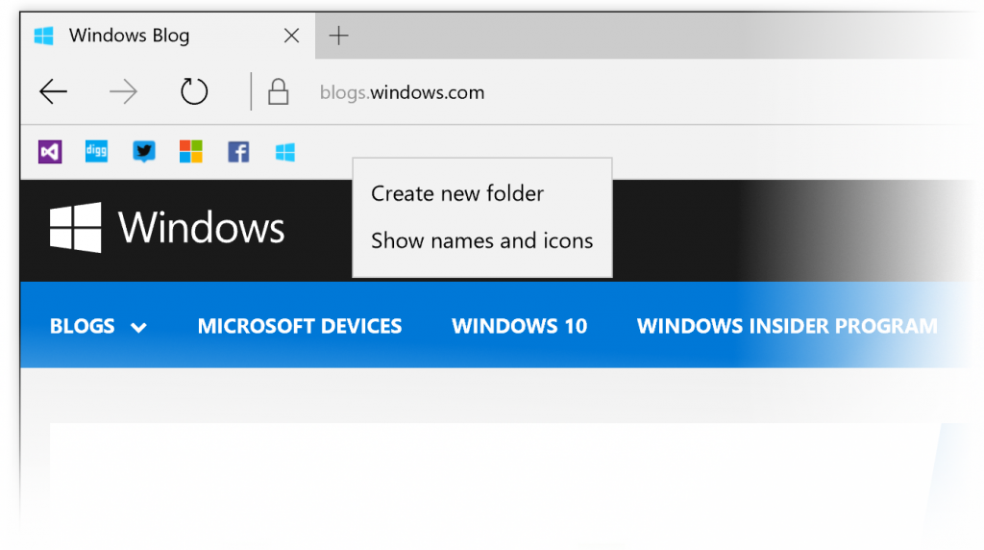
Task: Open the Digg favorite
Action: 96,152
